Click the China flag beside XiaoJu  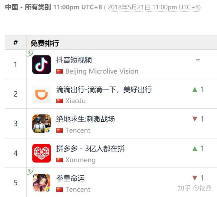[60, 101]
